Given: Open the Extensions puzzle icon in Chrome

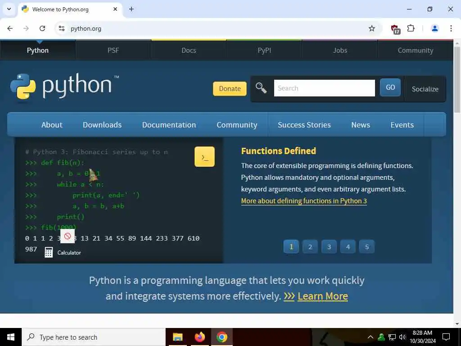Looking at the screenshot, I should (x=411, y=28).
